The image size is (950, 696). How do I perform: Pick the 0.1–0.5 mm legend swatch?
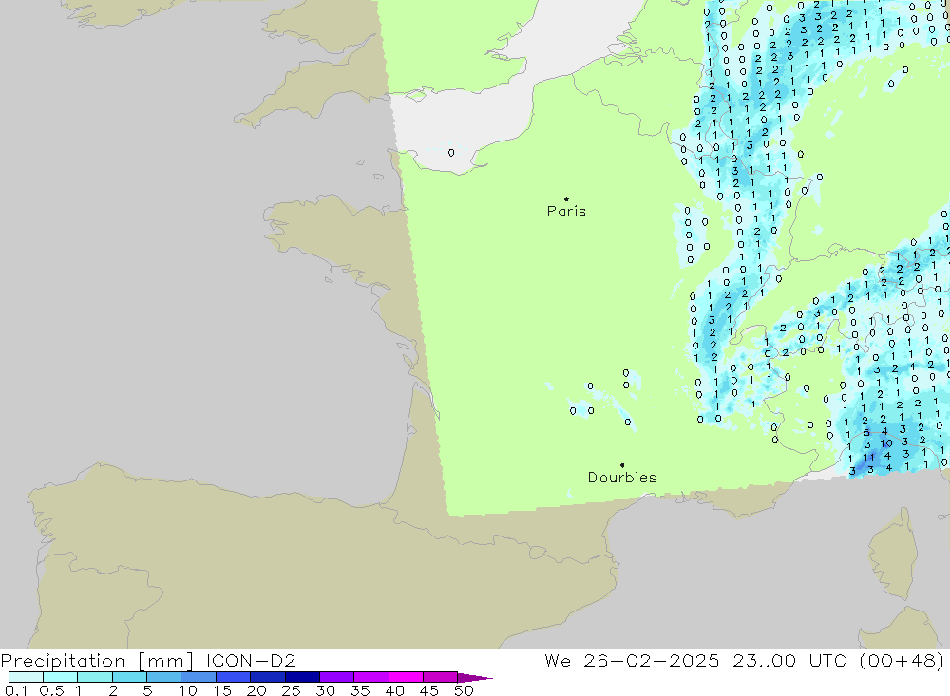pyautogui.click(x=26, y=677)
